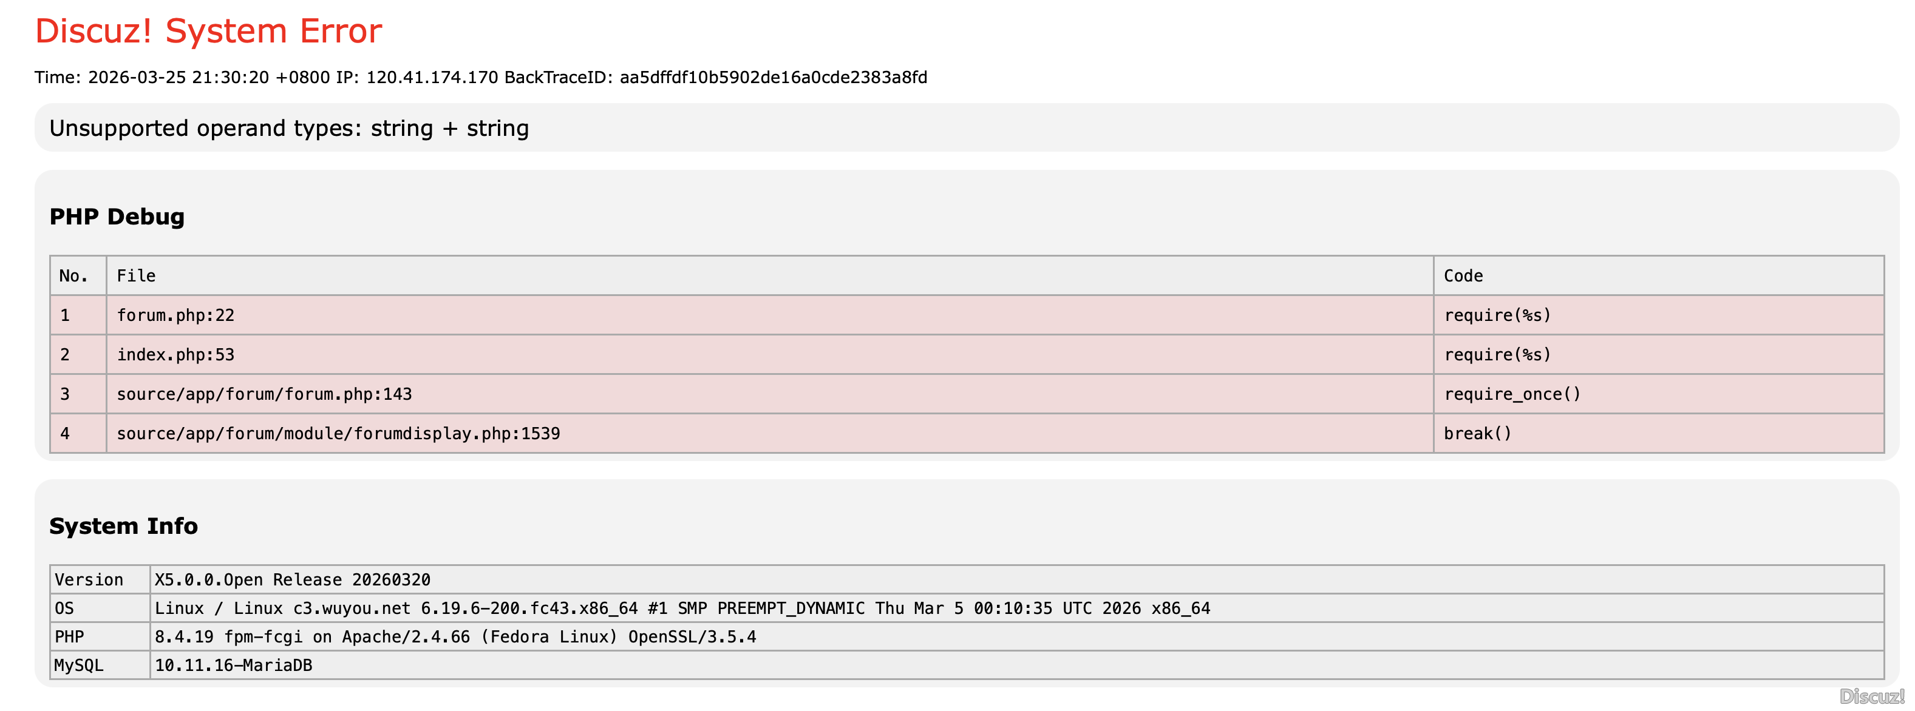The width and height of the screenshot is (1915, 711).
Task: Click the PHP 8.4.19 fpm-fcgi value
Action: pyautogui.click(x=455, y=637)
